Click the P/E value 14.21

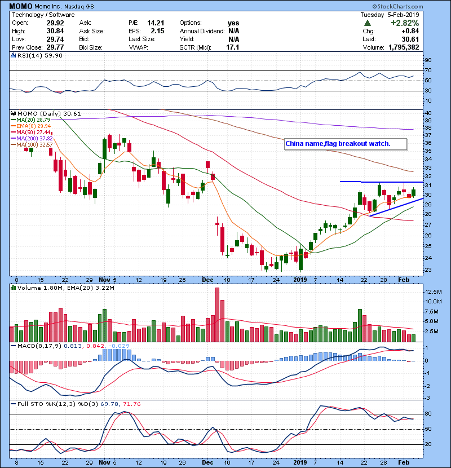click(156, 23)
